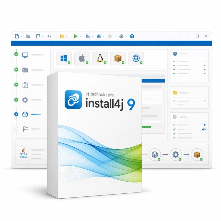The width and height of the screenshot is (221, 221).
Task: Click the green progress bar
Action: (x=146, y=127)
